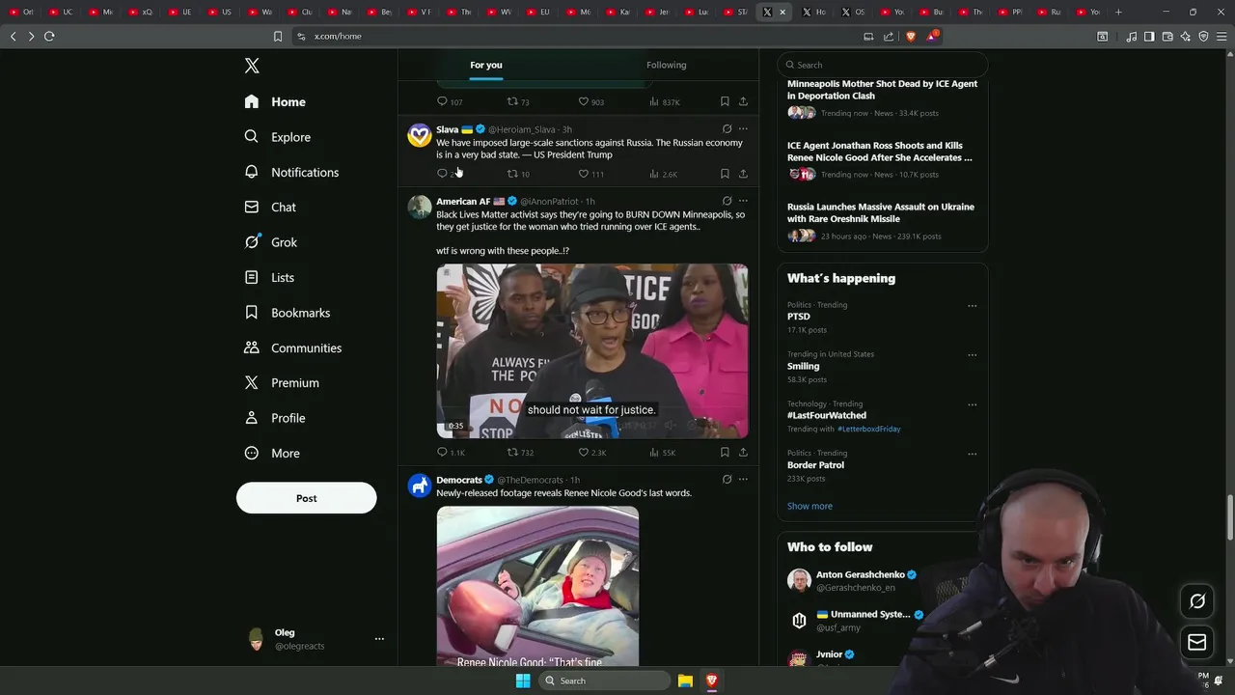Reply to Slava's sanctions post
The width and height of the screenshot is (1235, 695).
[x=442, y=174]
